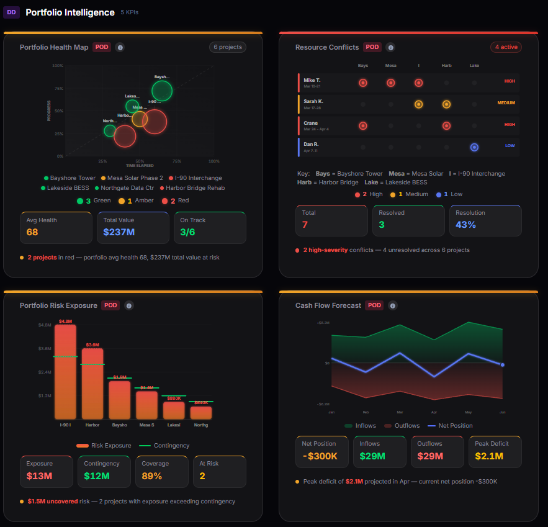This screenshot has height=527, width=548.
Task: Select the Bayshore Tower bubble in health map
Action: (162, 91)
